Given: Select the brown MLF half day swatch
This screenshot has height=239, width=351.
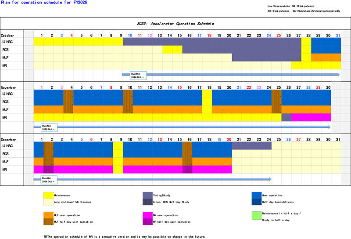Looking at the screenshot, I should coord(48,222).
